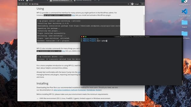191x107 pixels.
Task: Click the 'wp plugin install --activate' inline code
Action: point(57,15)
